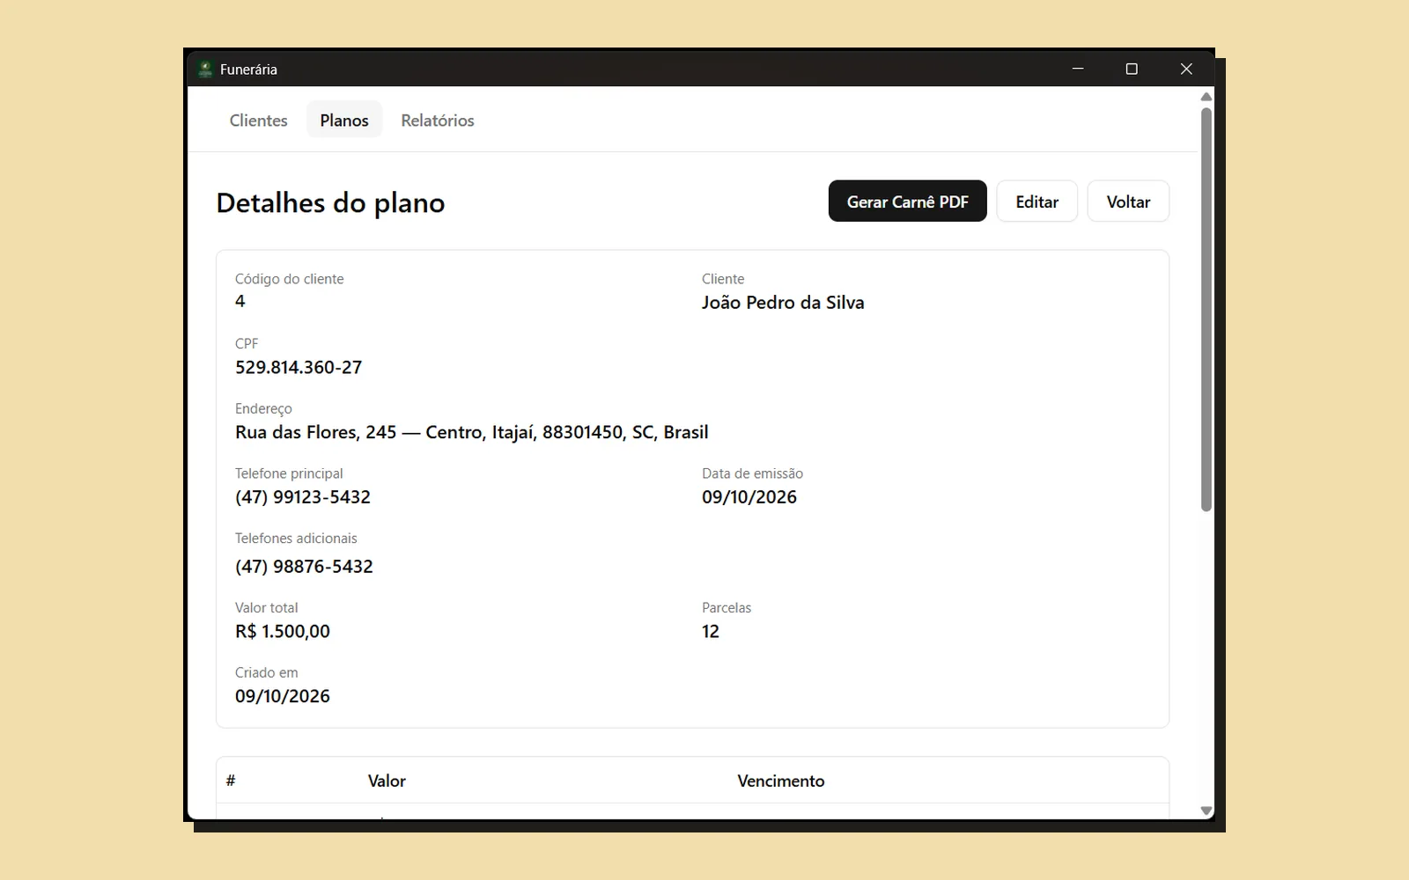Click the main phone (47) 99123-5432

pyautogui.click(x=303, y=497)
